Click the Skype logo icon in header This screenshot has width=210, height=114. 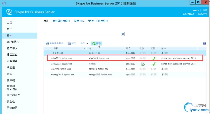9,12
